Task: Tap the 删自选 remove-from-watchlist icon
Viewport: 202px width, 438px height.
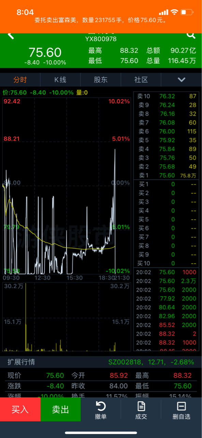Action: pos(181,406)
